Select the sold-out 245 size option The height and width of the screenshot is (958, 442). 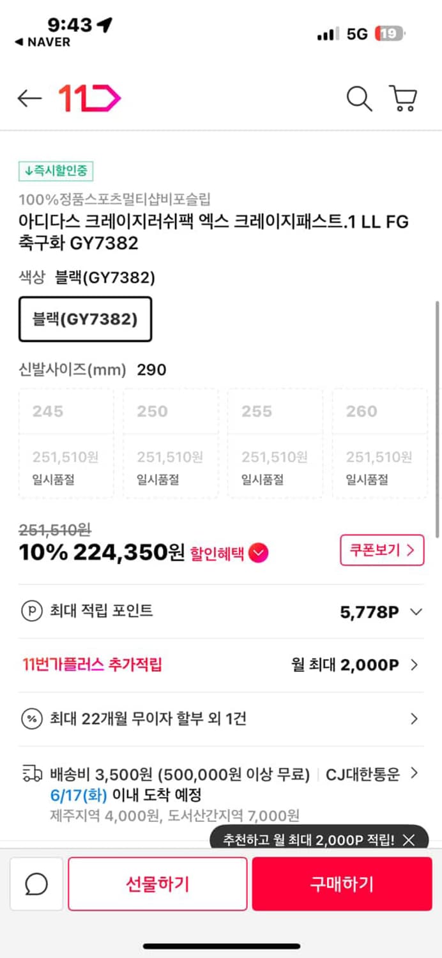pyautogui.click(x=65, y=441)
